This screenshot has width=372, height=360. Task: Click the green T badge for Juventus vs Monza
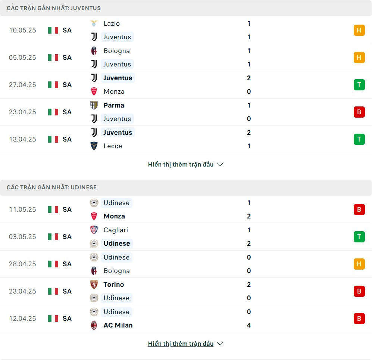coord(359,85)
